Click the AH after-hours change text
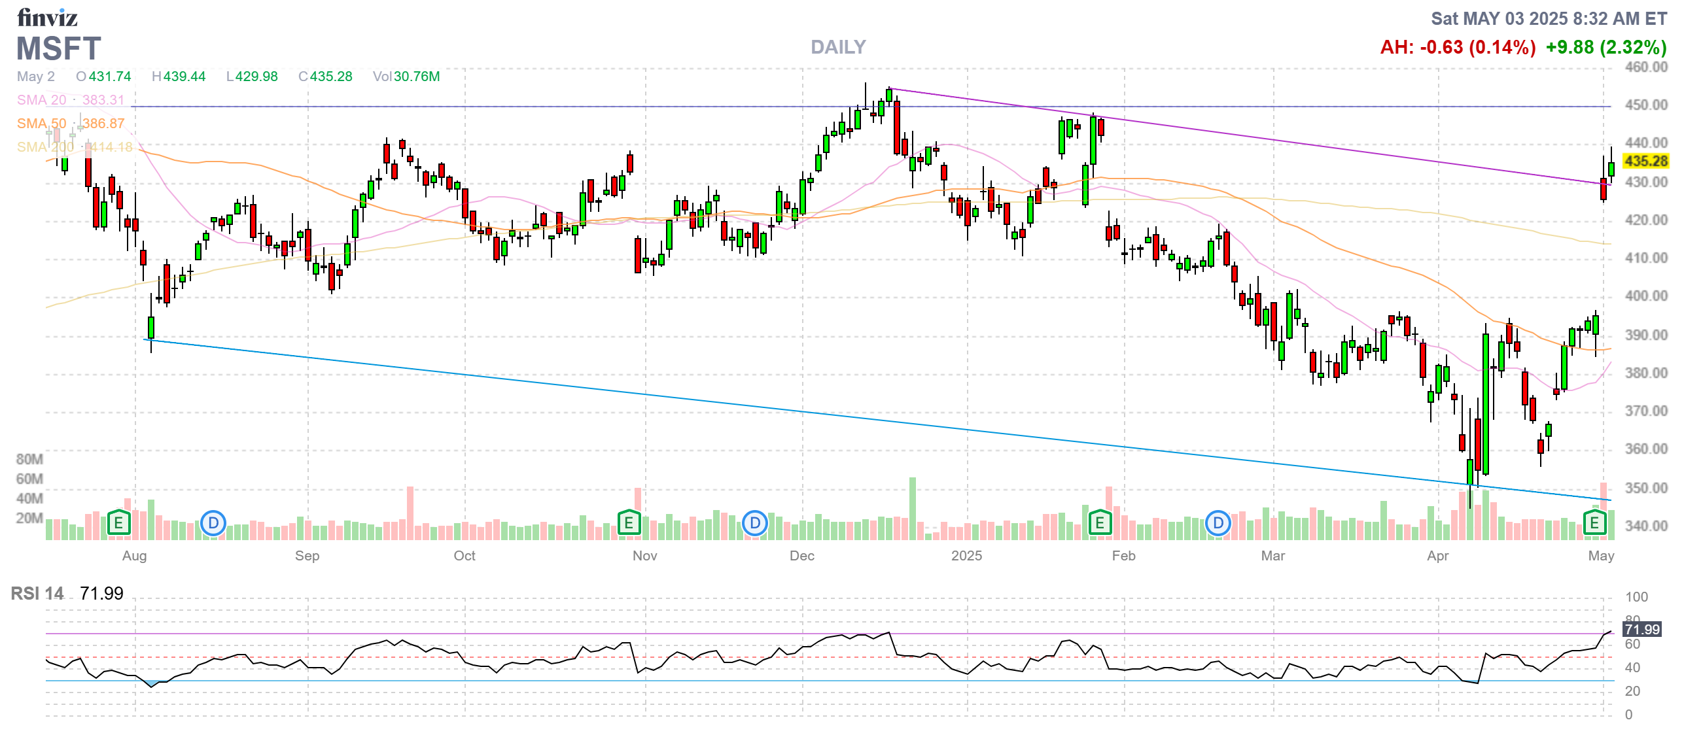The height and width of the screenshot is (735, 1684). 1458,47
